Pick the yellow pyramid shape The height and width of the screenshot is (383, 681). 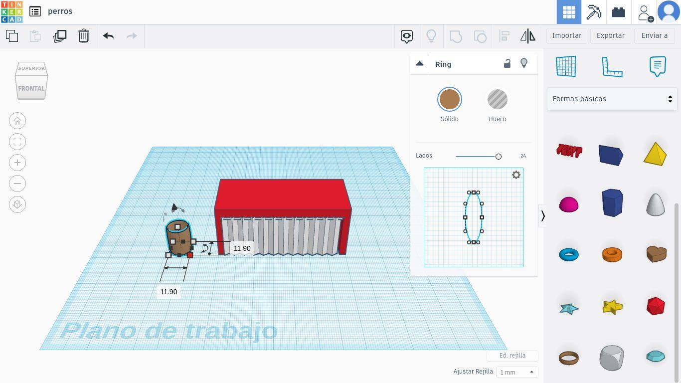pyautogui.click(x=655, y=153)
